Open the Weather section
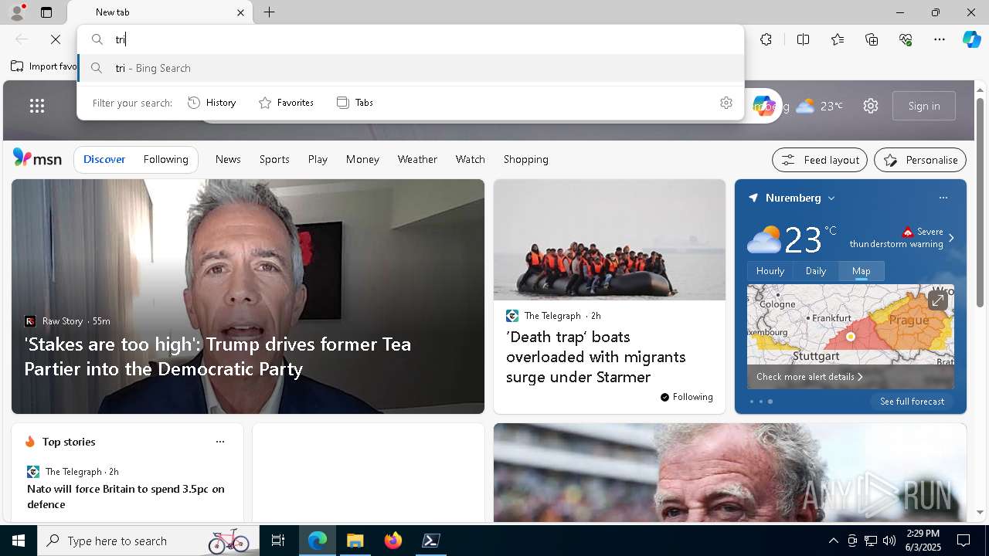Viewport: 989px width, 556px height. [417, 159]
